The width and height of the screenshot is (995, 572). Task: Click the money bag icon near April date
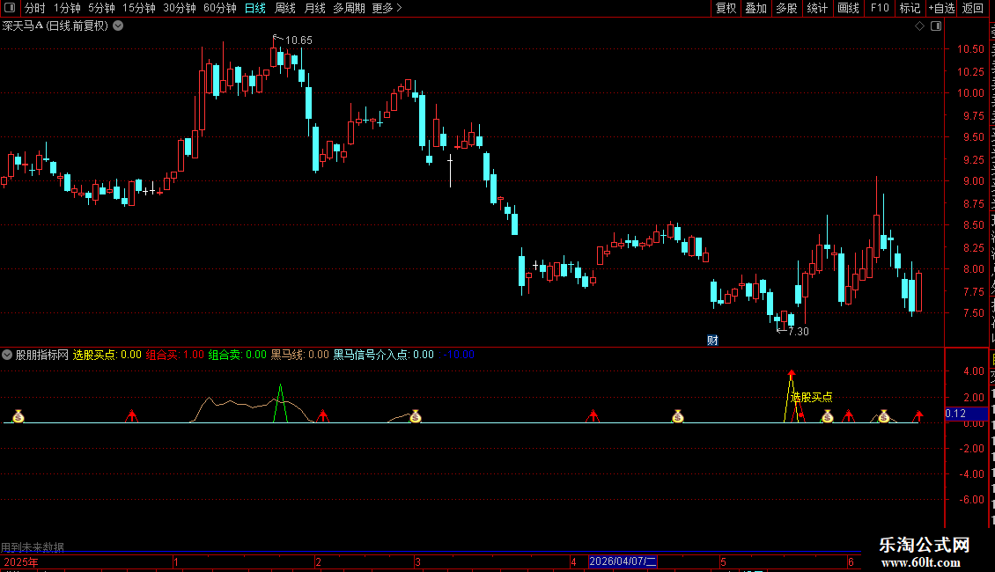678,416
